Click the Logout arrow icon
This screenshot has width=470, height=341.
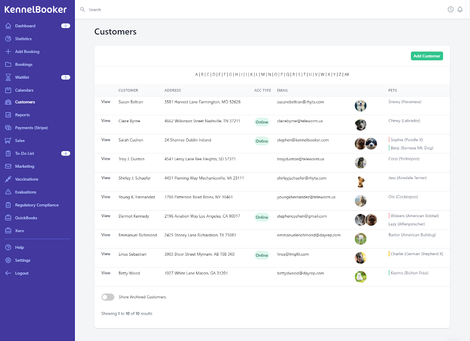[x=8, y=273]
